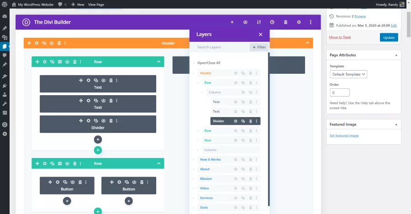411x214 pixels.
Task: Edit the published date link
Action: (x=394, y=25)
